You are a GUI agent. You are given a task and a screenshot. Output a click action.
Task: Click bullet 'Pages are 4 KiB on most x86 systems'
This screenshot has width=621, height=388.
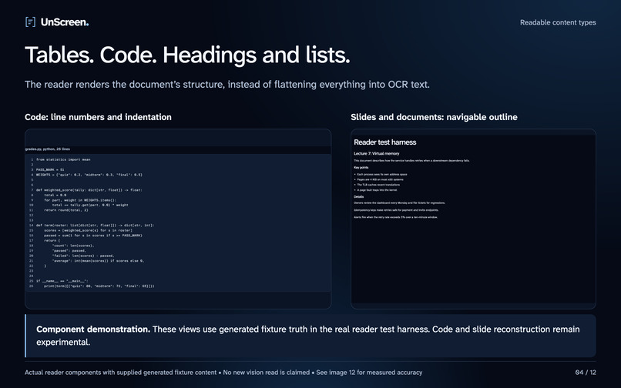pos(380,179)
